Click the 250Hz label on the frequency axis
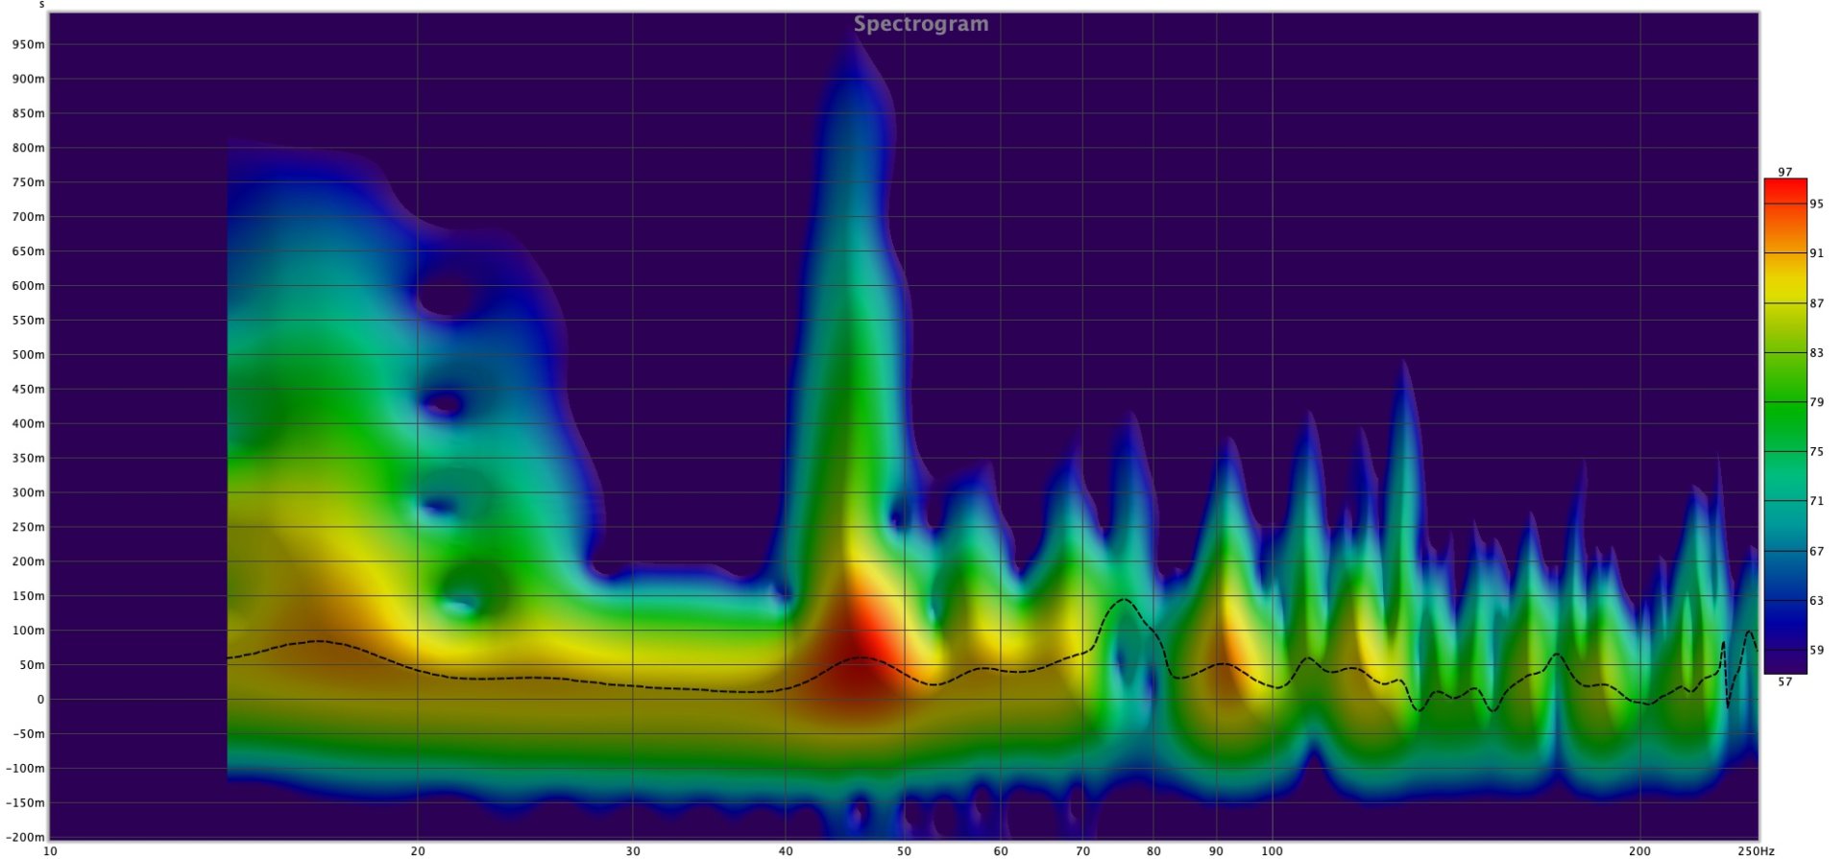1844x859 pixels. click(x=1755, y=851)
